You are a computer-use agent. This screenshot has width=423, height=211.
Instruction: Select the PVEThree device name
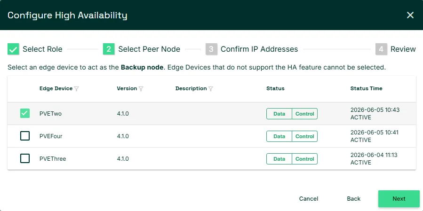pos(53,159)
